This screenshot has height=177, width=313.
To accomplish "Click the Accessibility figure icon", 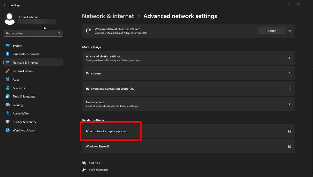I will pos(8,113).
